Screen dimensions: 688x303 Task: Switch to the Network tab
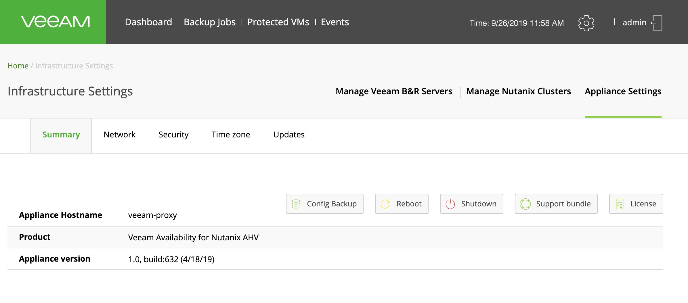119,135
